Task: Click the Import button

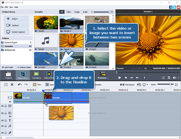Action: tap(16, 19)
